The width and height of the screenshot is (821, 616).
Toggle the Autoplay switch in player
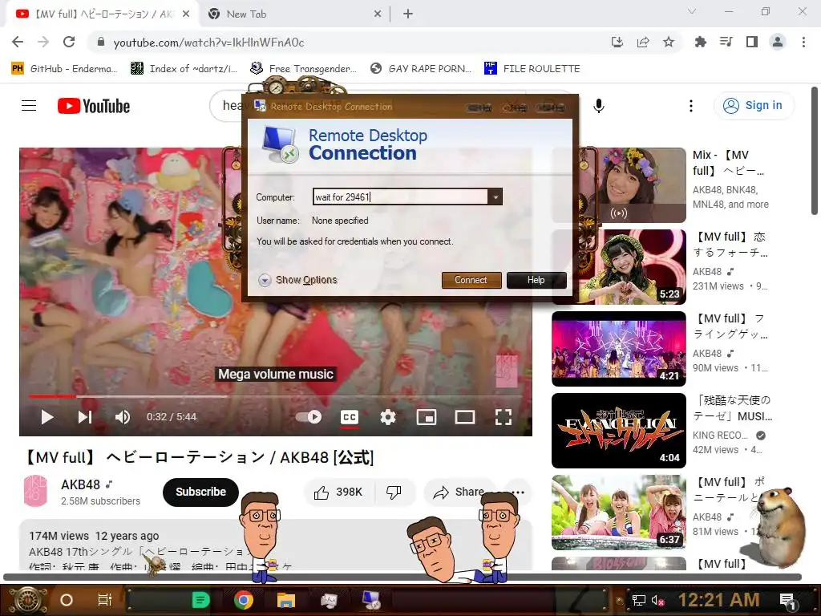[x=309, y=417]
